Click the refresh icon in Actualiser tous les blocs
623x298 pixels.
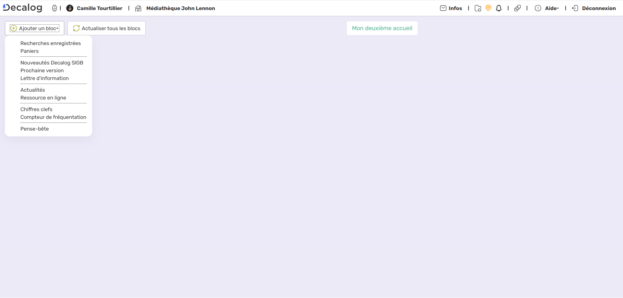[76, 28]
